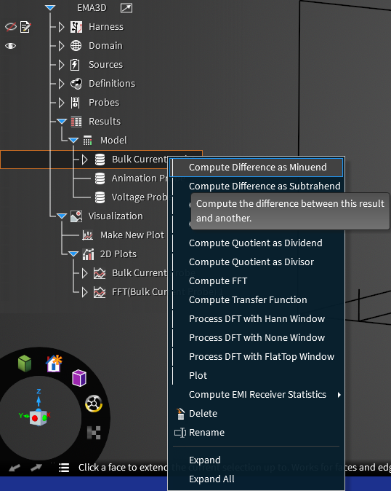Expand the Definitions node
This screenshot has height=491, width=391.
click(x=62, y=84)
